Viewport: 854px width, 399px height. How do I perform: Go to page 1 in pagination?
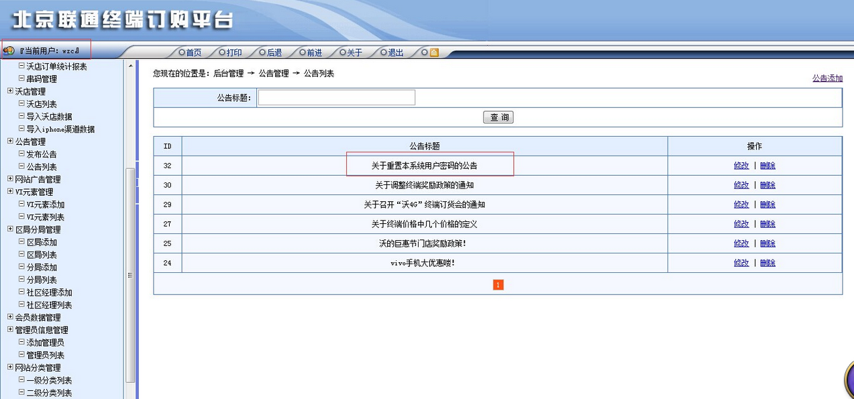[498, 285]
